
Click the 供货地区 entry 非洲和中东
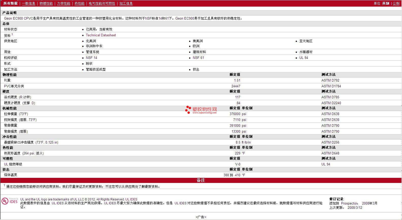click(x=94, y=46)
